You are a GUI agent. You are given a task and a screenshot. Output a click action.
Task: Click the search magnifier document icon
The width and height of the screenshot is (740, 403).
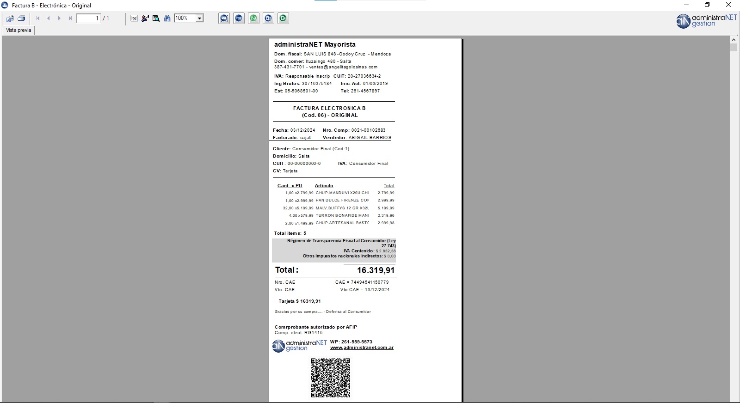click(x=156, y=18)
